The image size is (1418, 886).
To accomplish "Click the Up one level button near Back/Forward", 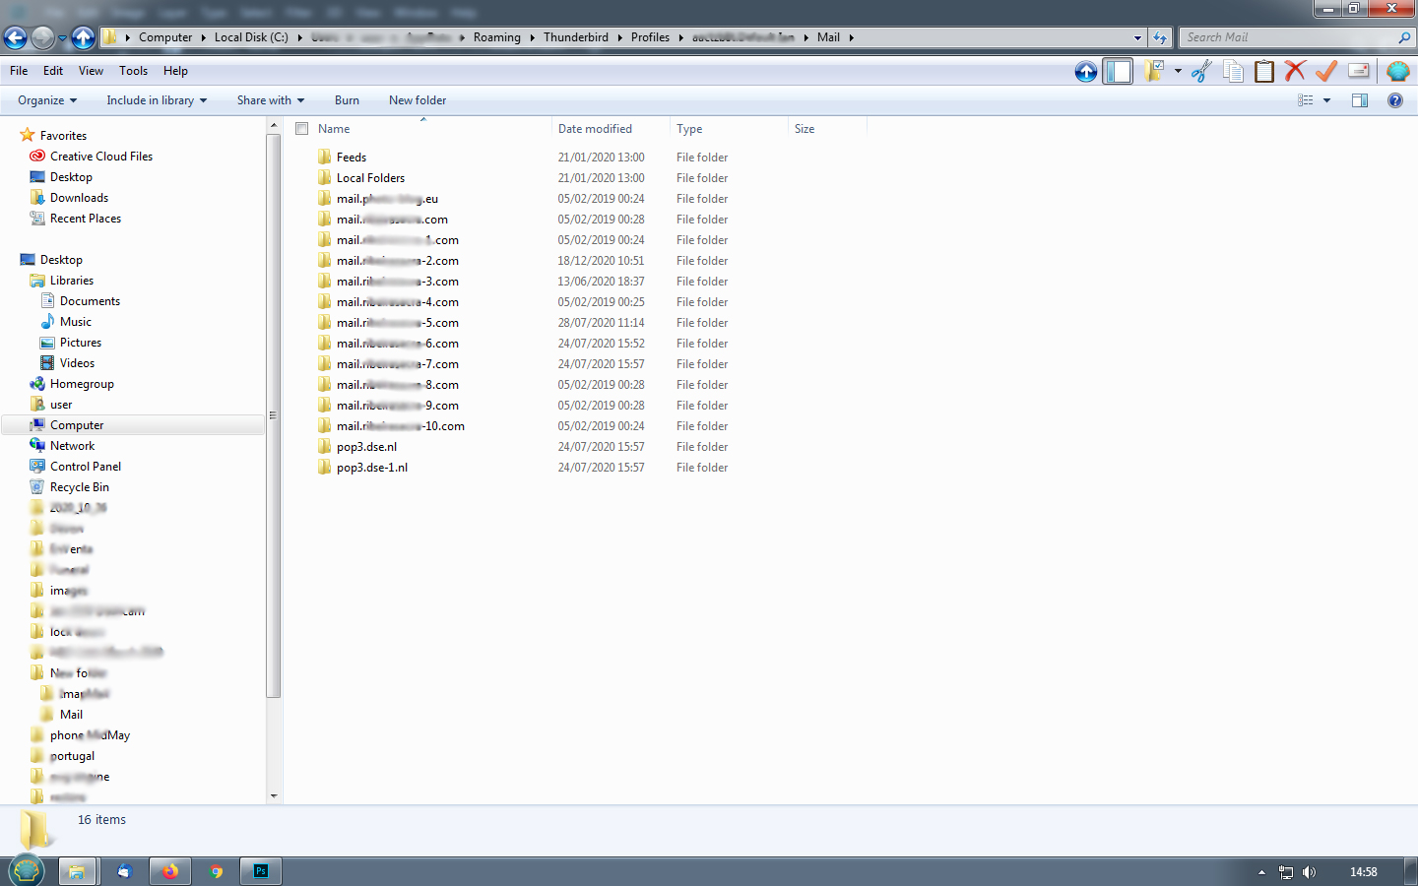I will 83,37.
